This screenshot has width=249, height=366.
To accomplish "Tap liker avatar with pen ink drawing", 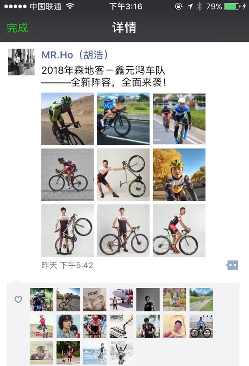I will pyautogui.click(x=121, y=326).
